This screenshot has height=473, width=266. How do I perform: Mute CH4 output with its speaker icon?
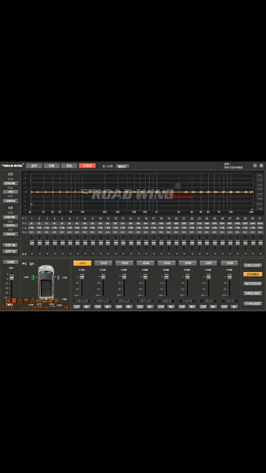[x=150, y=307]
